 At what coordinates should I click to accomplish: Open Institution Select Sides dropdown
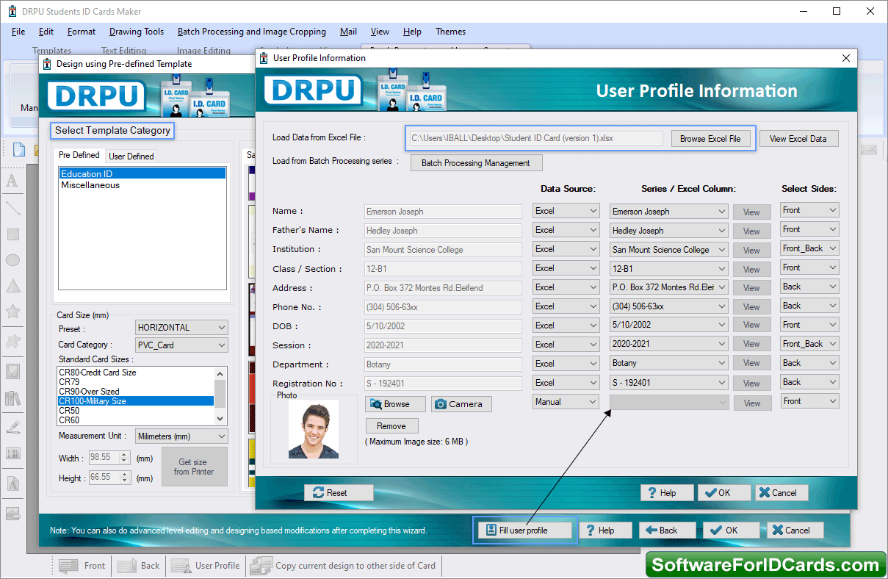coord(809,249)
